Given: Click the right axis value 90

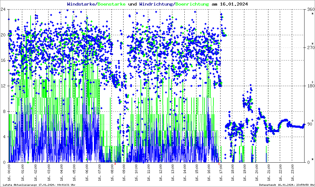Looking at the screenshot, I should (310, 124).
